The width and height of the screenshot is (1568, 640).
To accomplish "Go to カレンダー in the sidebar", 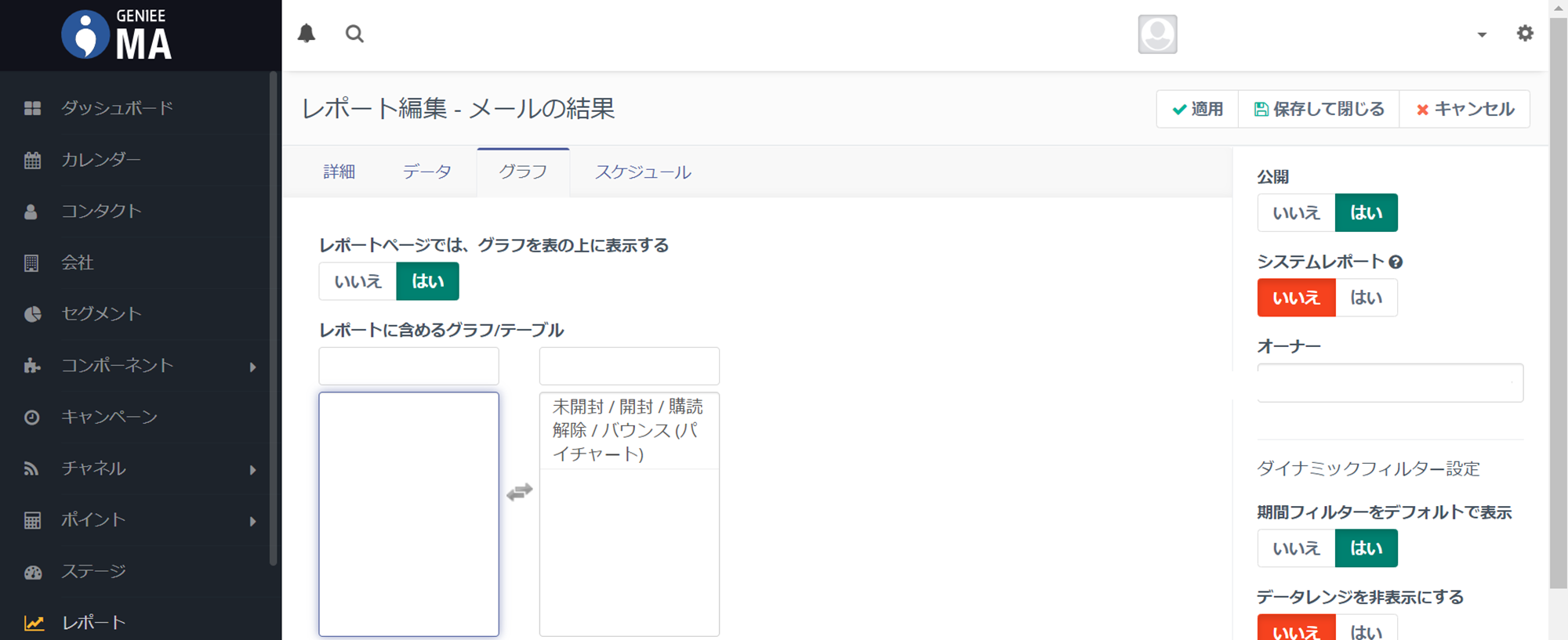I will pos(101,160).
